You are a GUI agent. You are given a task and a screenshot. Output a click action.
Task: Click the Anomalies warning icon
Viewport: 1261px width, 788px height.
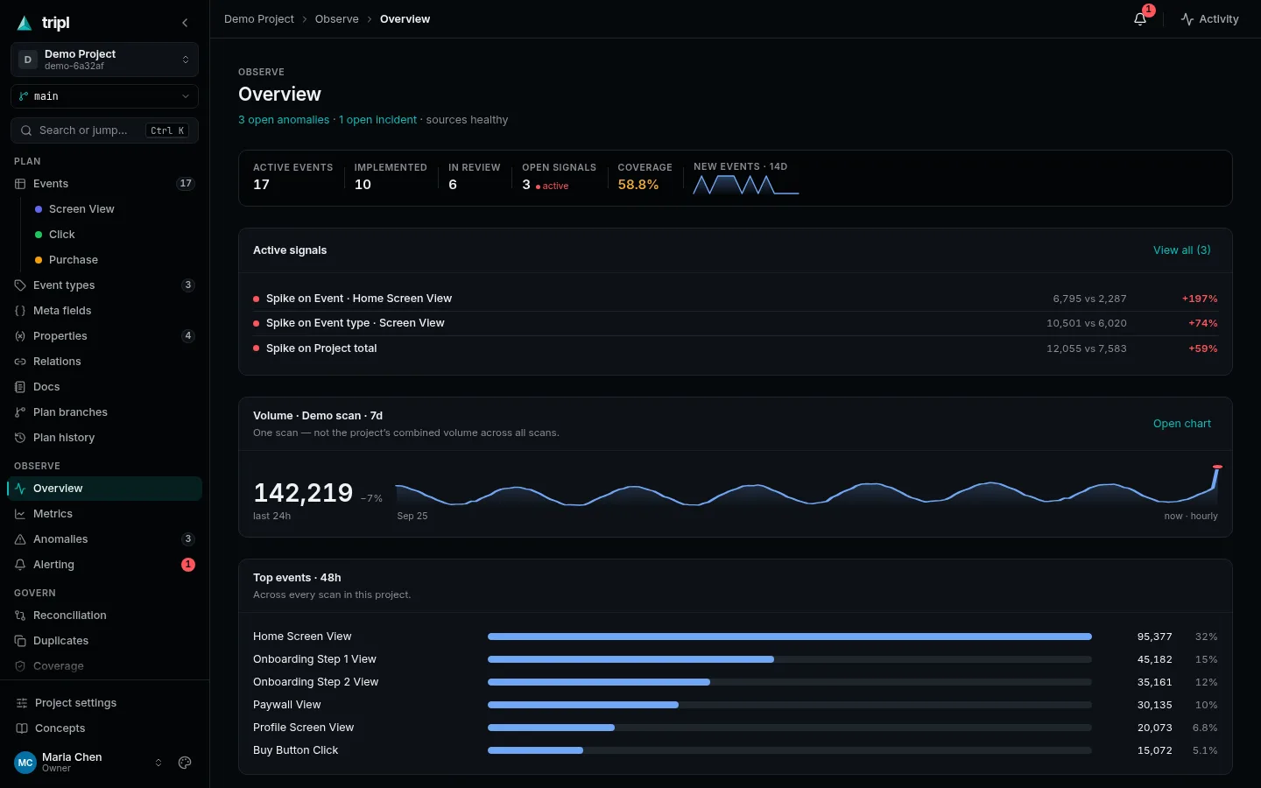tap(20, 539)
